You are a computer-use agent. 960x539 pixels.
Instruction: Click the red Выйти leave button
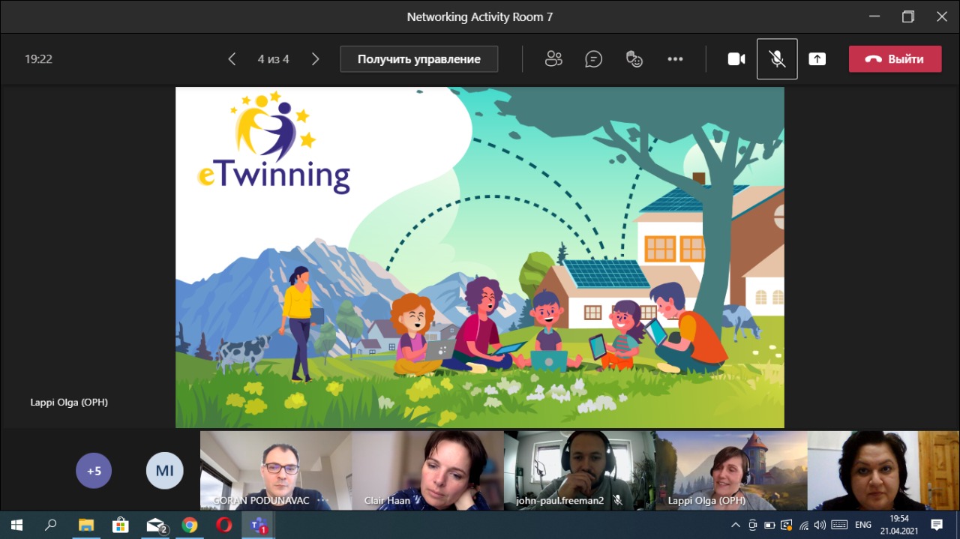point(895,59)
